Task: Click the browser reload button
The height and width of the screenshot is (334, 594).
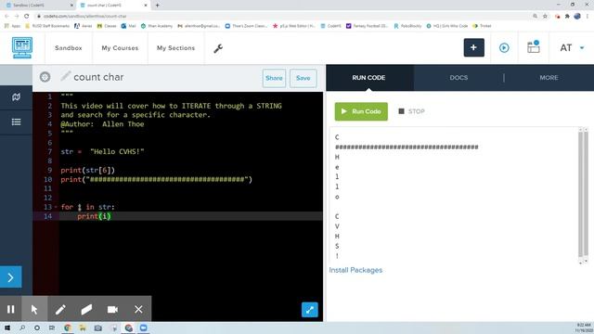Action: (x=27, y=16)
